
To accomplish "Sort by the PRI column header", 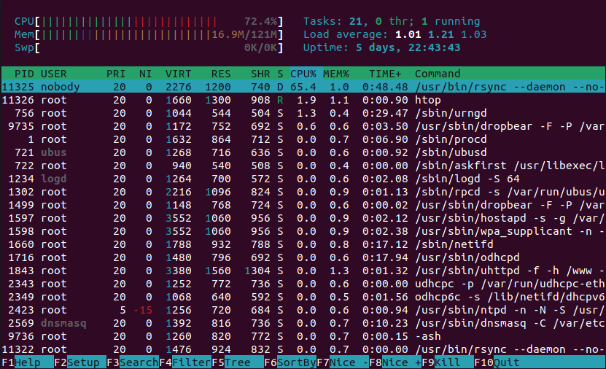I will [x=116, y=74].
